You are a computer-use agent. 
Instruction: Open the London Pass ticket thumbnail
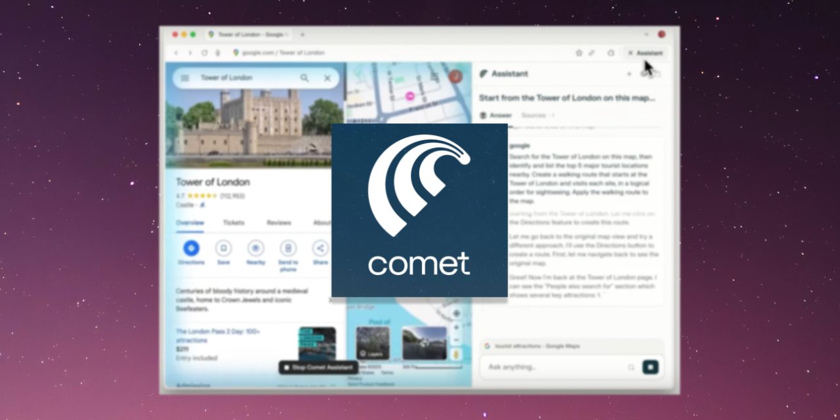[x=317, y=344]
